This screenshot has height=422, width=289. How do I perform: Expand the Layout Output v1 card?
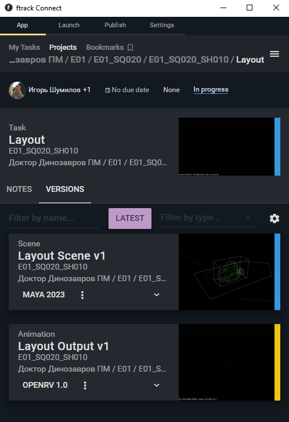157,385
